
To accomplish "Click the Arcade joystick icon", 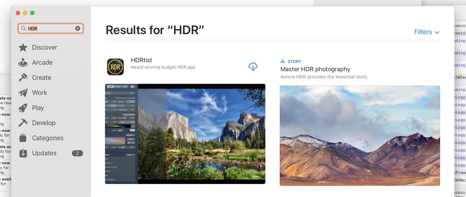I will 23,63.
